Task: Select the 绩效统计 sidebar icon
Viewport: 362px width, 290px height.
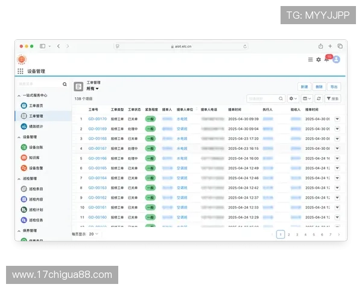Action: [24, 126]
